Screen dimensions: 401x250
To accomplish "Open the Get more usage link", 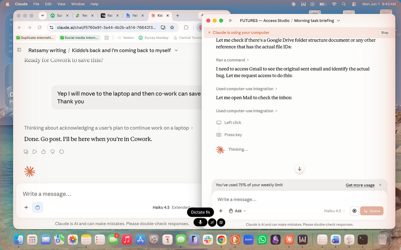I will click(360, 185).
